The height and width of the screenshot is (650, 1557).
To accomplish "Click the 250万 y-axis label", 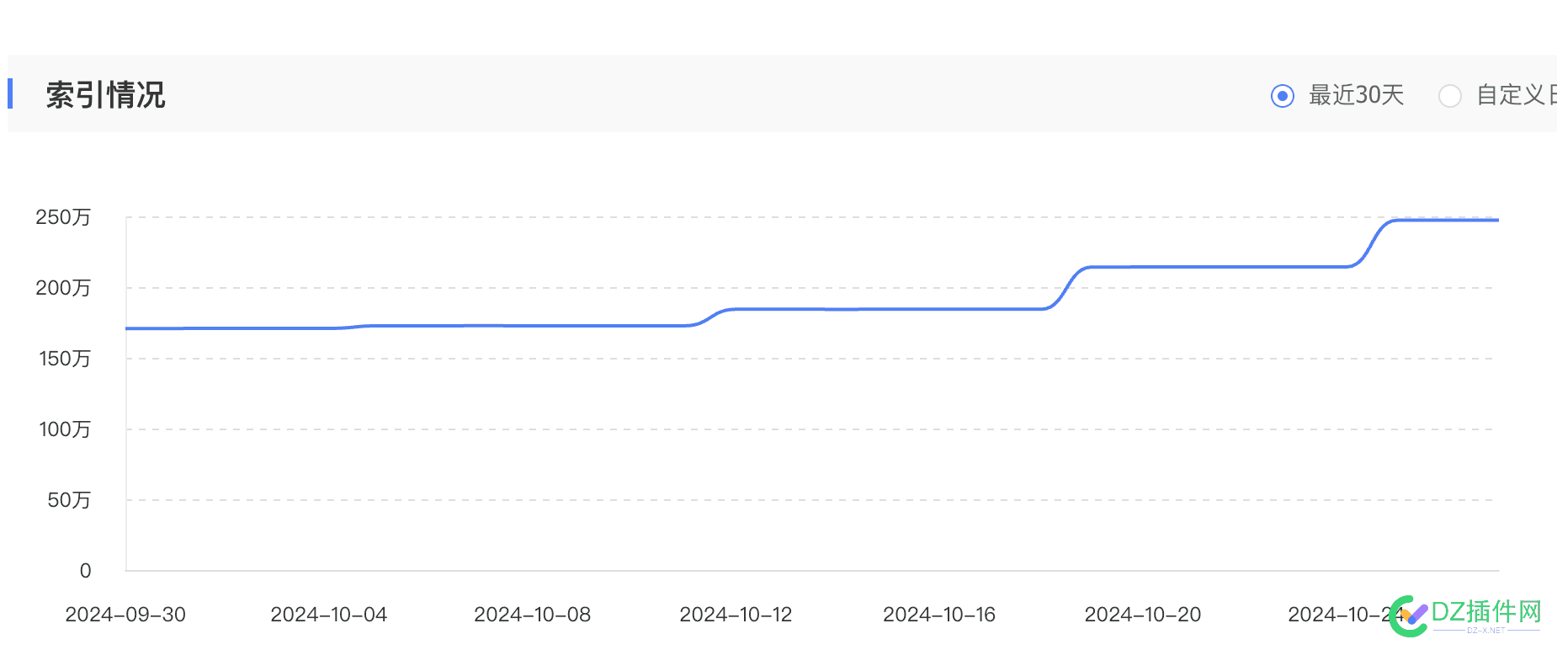I will 63,217.
